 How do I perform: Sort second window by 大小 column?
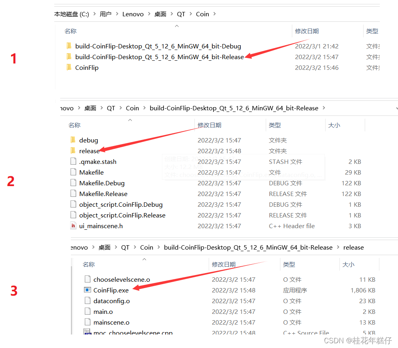pos(334,125)
